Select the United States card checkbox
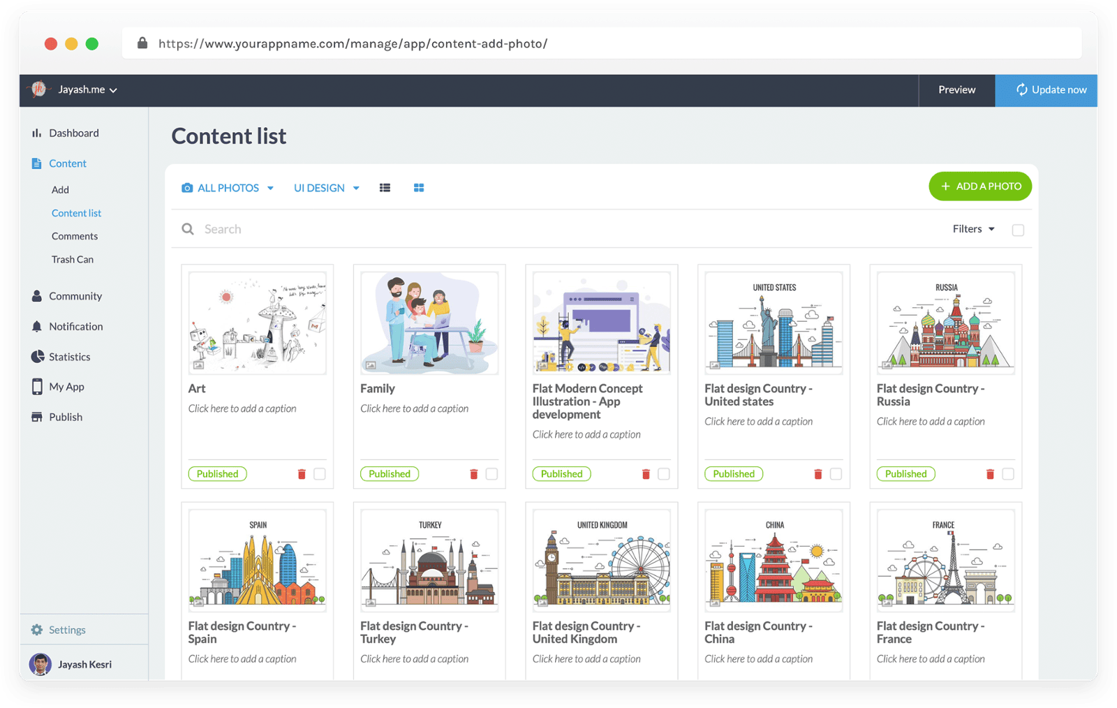Image resolution: width=1117 pixels, height=708 pixels. pyautogui.click(x=836, y=474)
